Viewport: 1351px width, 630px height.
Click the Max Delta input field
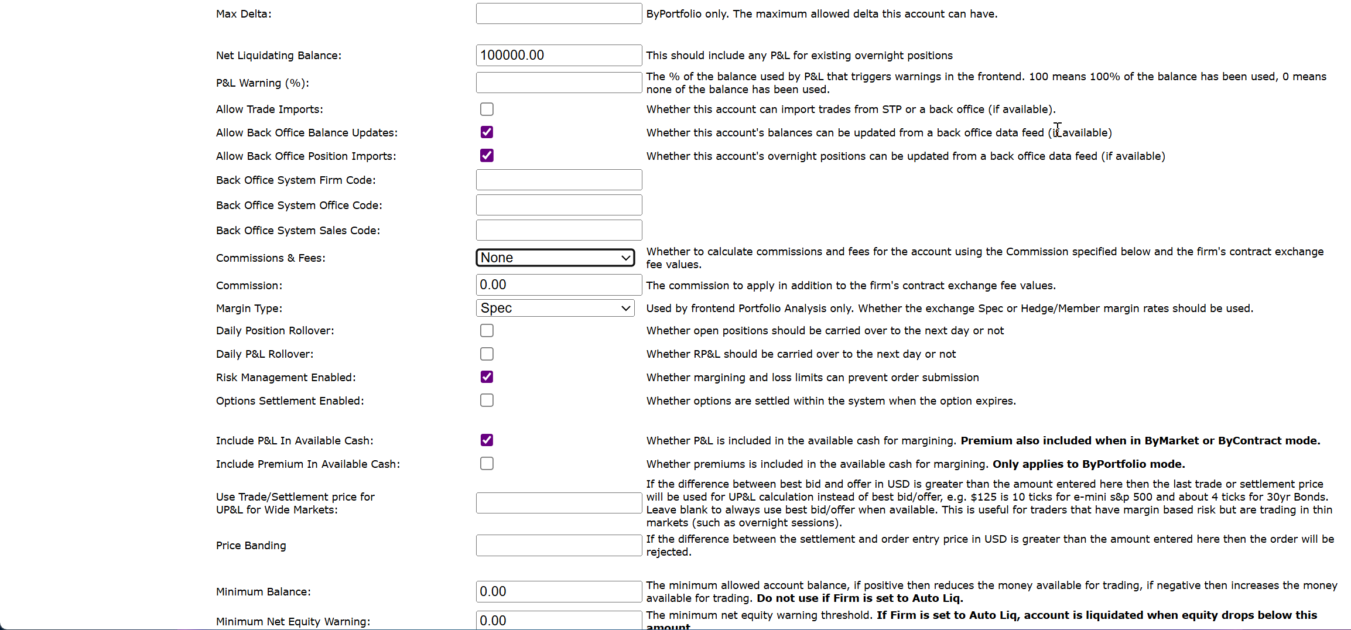point(559,13)
